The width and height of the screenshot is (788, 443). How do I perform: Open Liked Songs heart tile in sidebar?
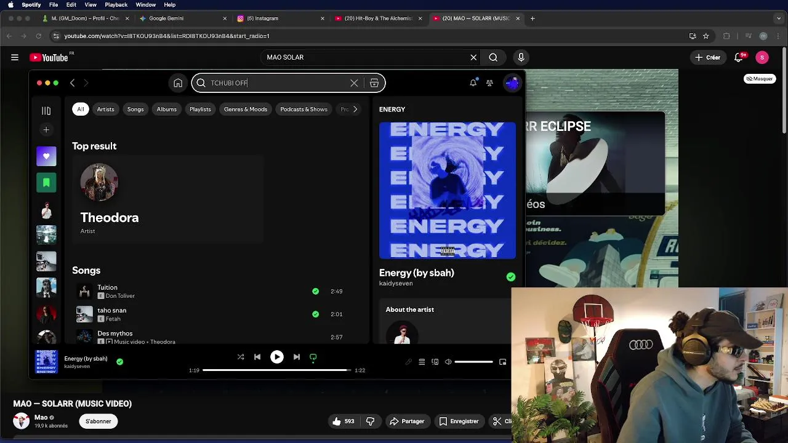[46, 156]
